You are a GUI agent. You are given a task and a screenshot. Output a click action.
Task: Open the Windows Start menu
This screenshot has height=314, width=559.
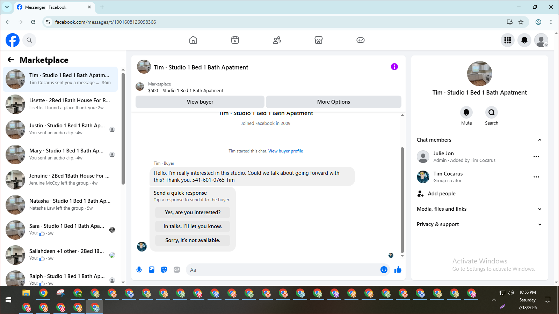point(8,300)
